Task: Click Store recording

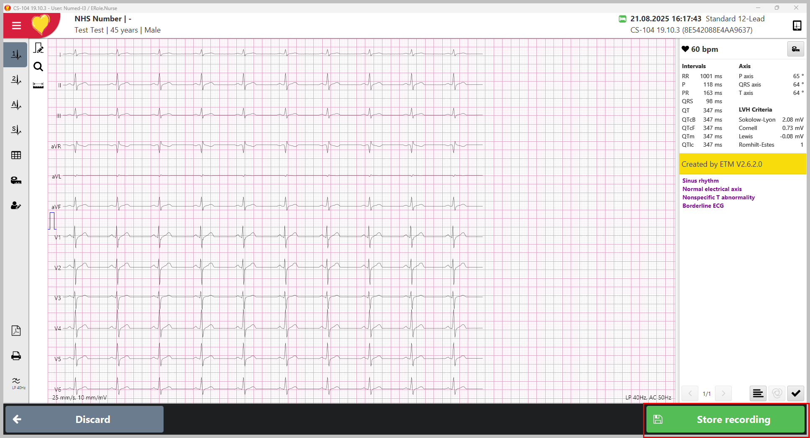Action: pyautogui.click(x=725, y=419)
